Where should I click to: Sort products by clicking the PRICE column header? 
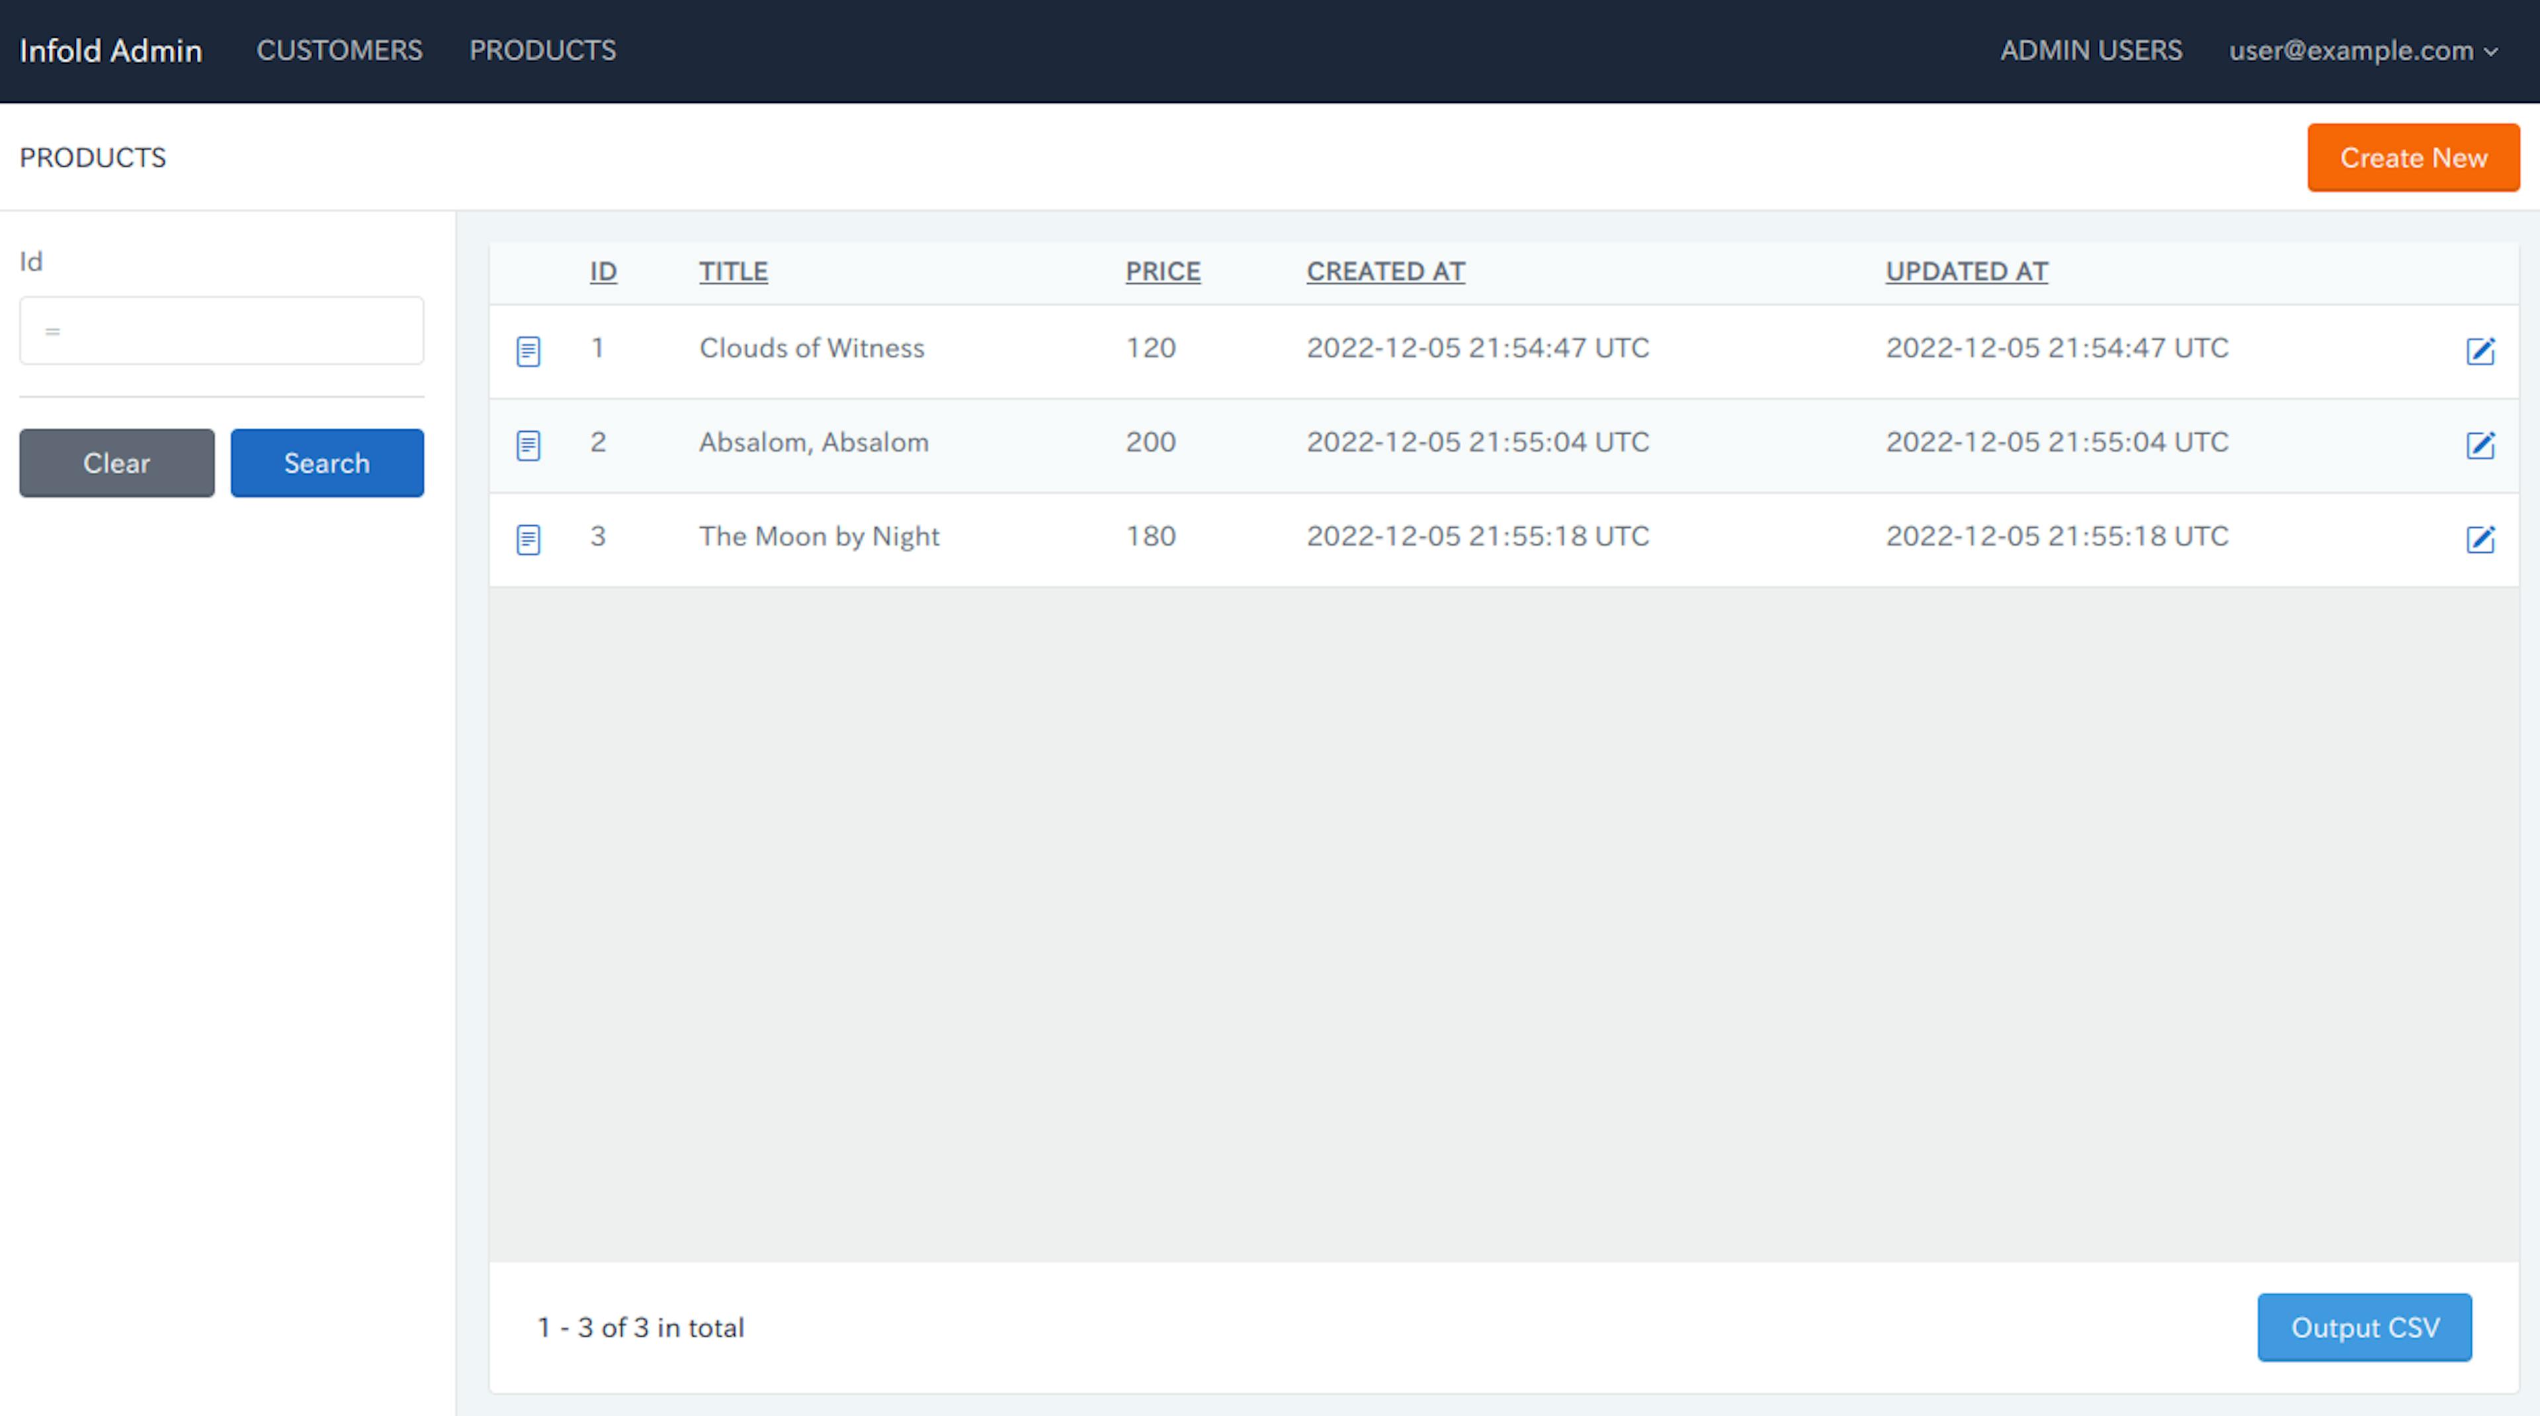pos(1160,271)
